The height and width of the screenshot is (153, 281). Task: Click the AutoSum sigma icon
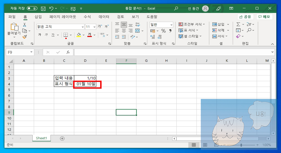pyautogui.click(x=238, y=24)
